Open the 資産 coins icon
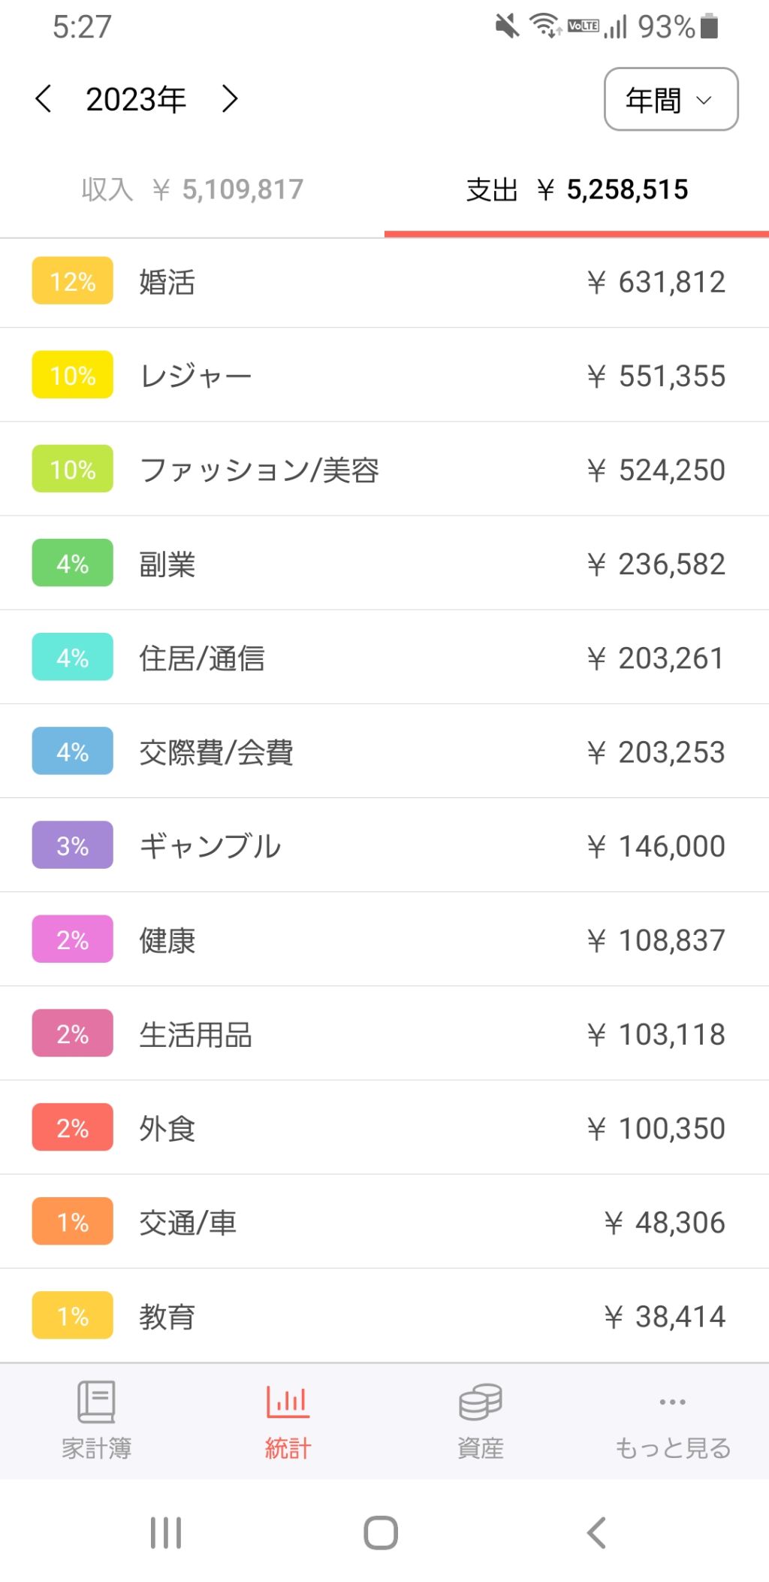The height and width of the screenshot is (1582, 769). pyautogui.click(x=480, y=1402)
